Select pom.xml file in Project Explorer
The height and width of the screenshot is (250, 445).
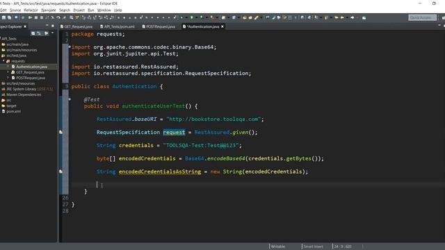coord(13,111)
